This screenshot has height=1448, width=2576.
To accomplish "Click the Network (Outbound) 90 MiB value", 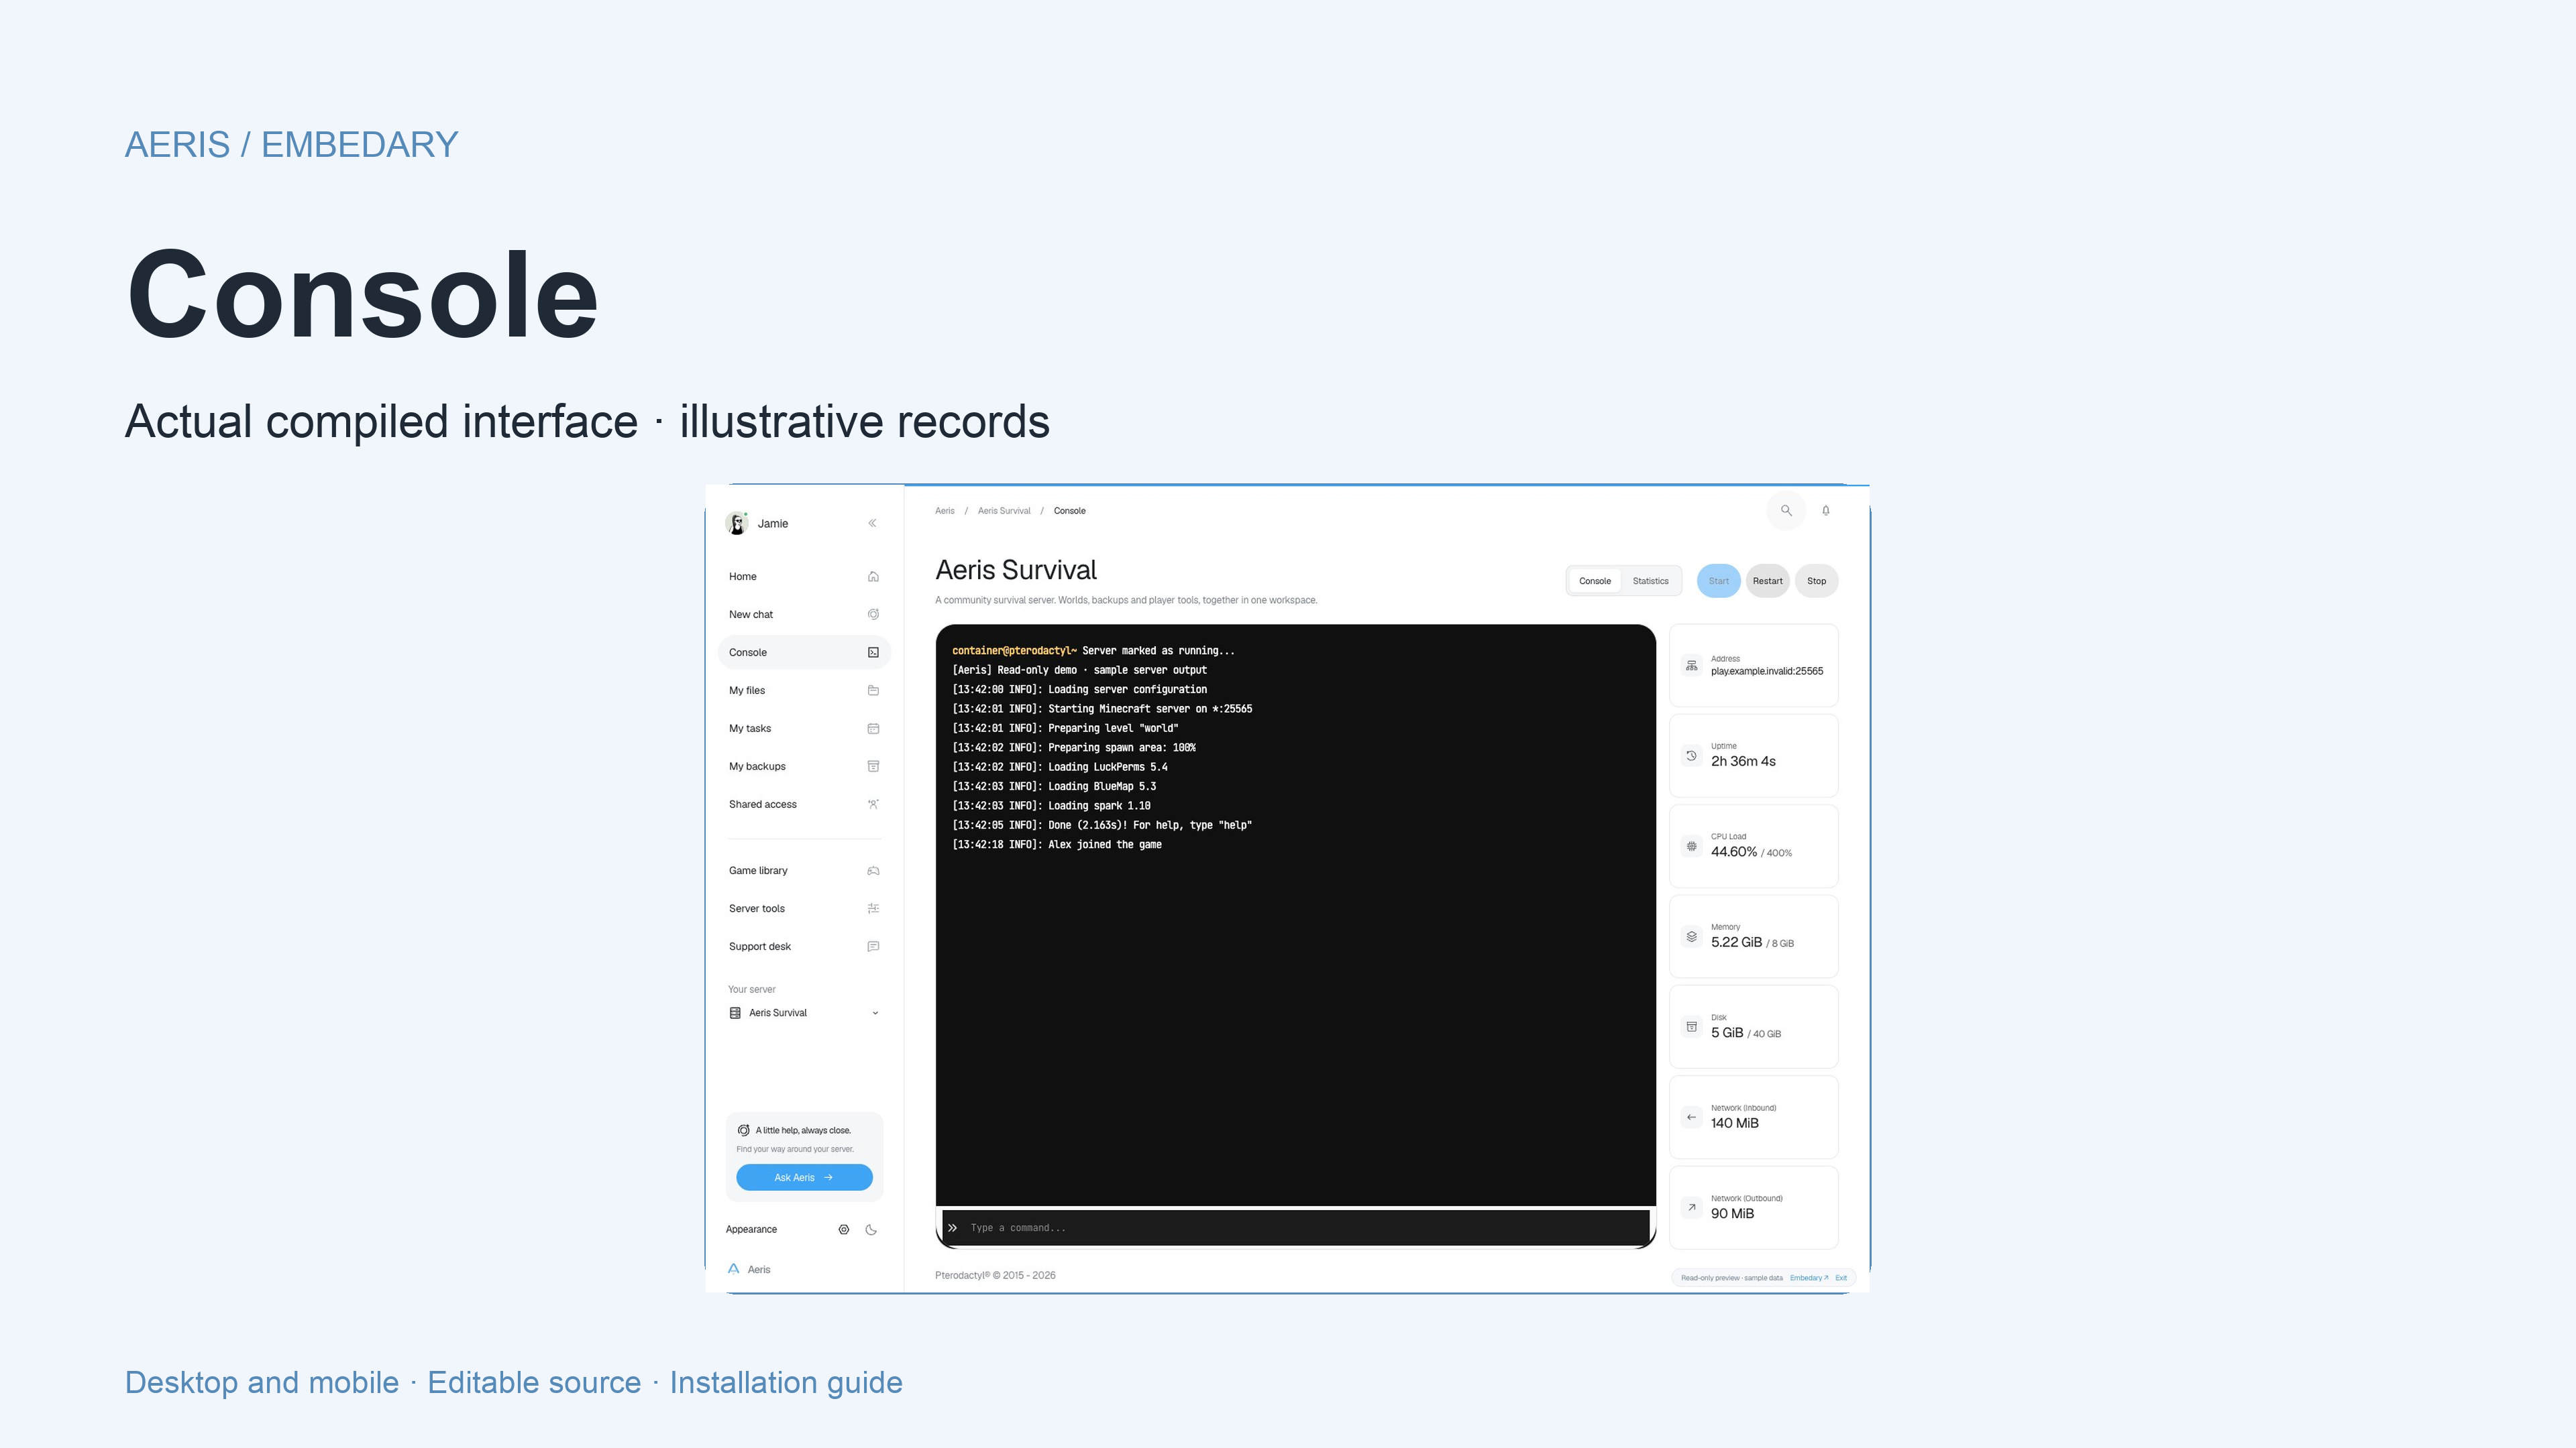I will click(x=1732, y=1214).
